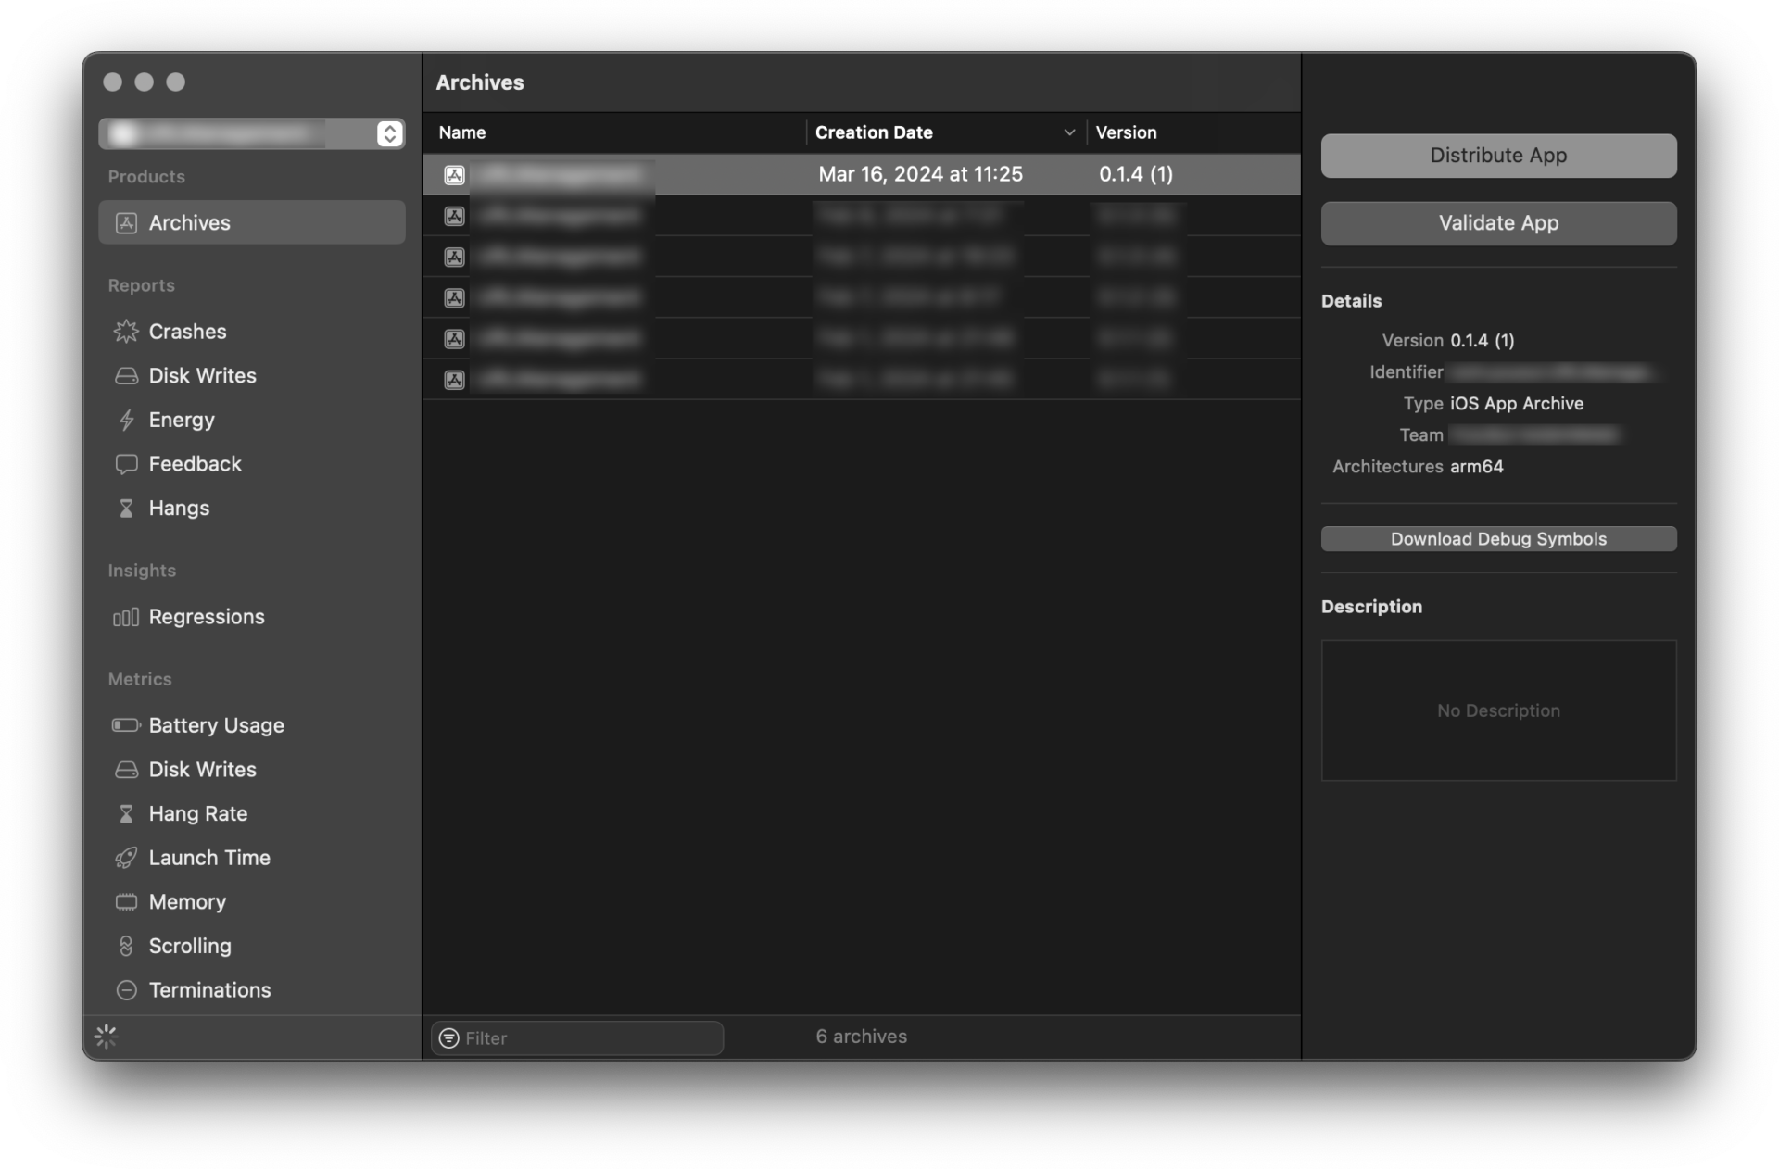1779x1169 pixels.
Task: Open the product selector popup
Action: [x=252, y=133]
